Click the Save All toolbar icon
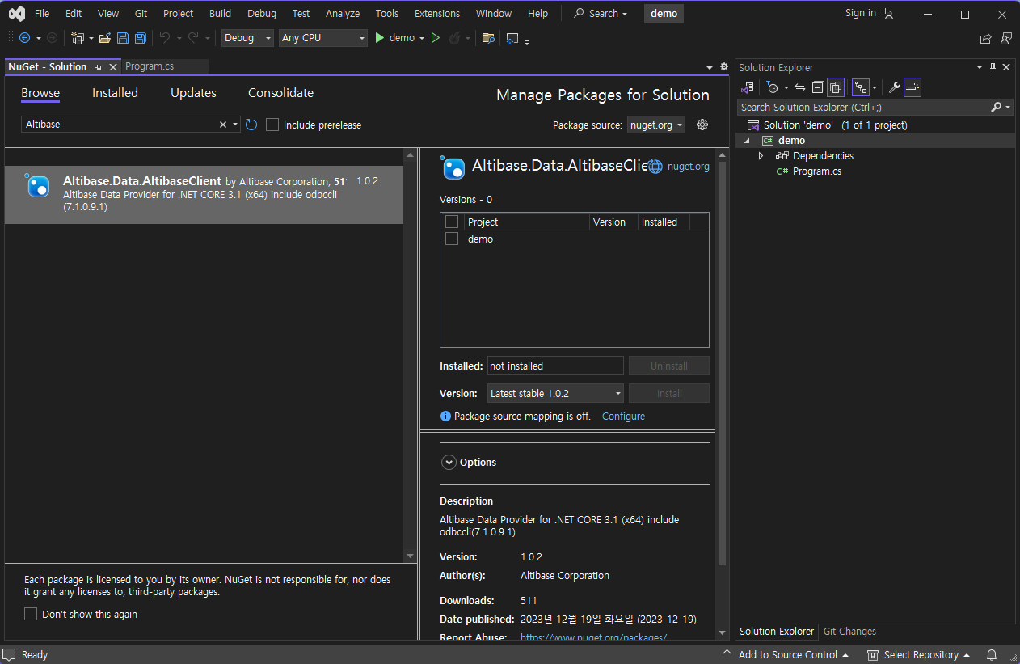1020x664 pixels. (141, 38)
